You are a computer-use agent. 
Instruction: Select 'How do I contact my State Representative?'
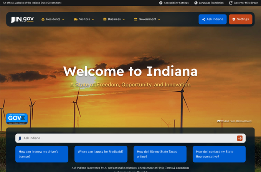(219, 154)
